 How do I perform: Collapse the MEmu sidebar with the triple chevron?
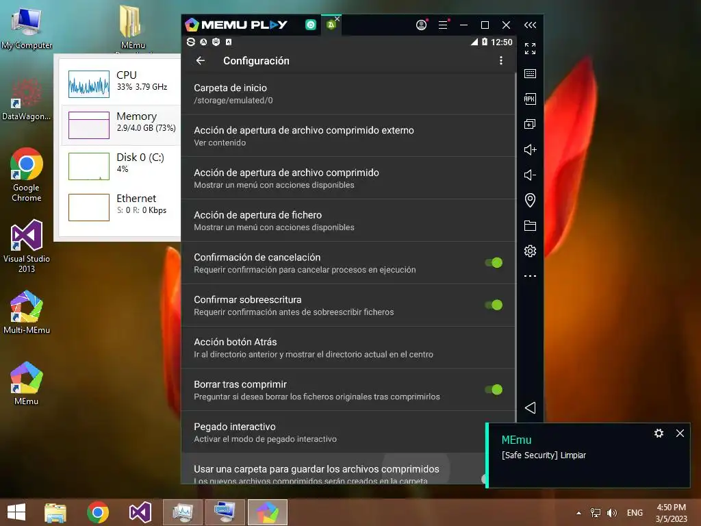tap(530, 25)
